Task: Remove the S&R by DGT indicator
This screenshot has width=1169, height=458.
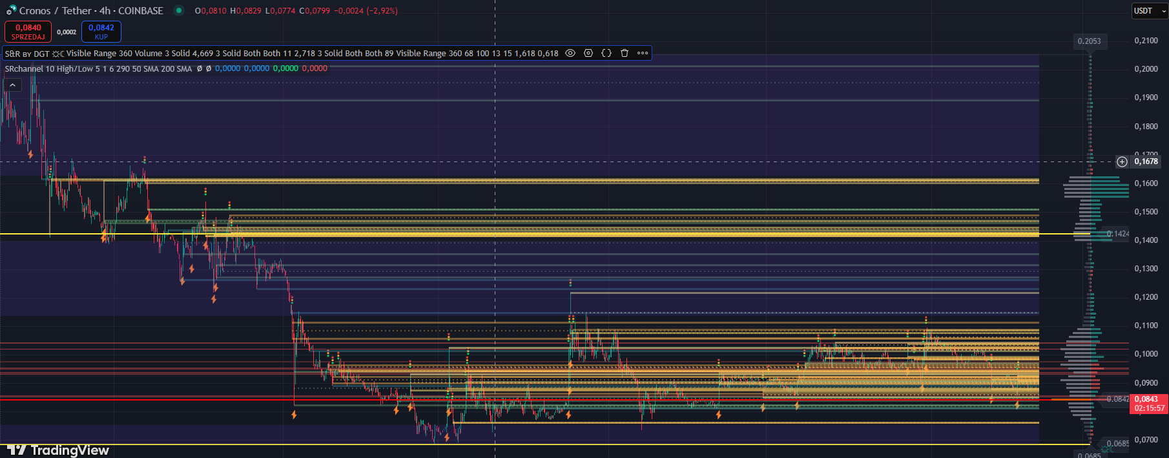Action: tap(625, 53)
